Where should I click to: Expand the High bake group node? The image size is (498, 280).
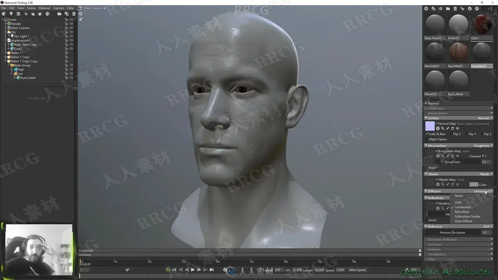pyautogui.click(x=12, y=69)
